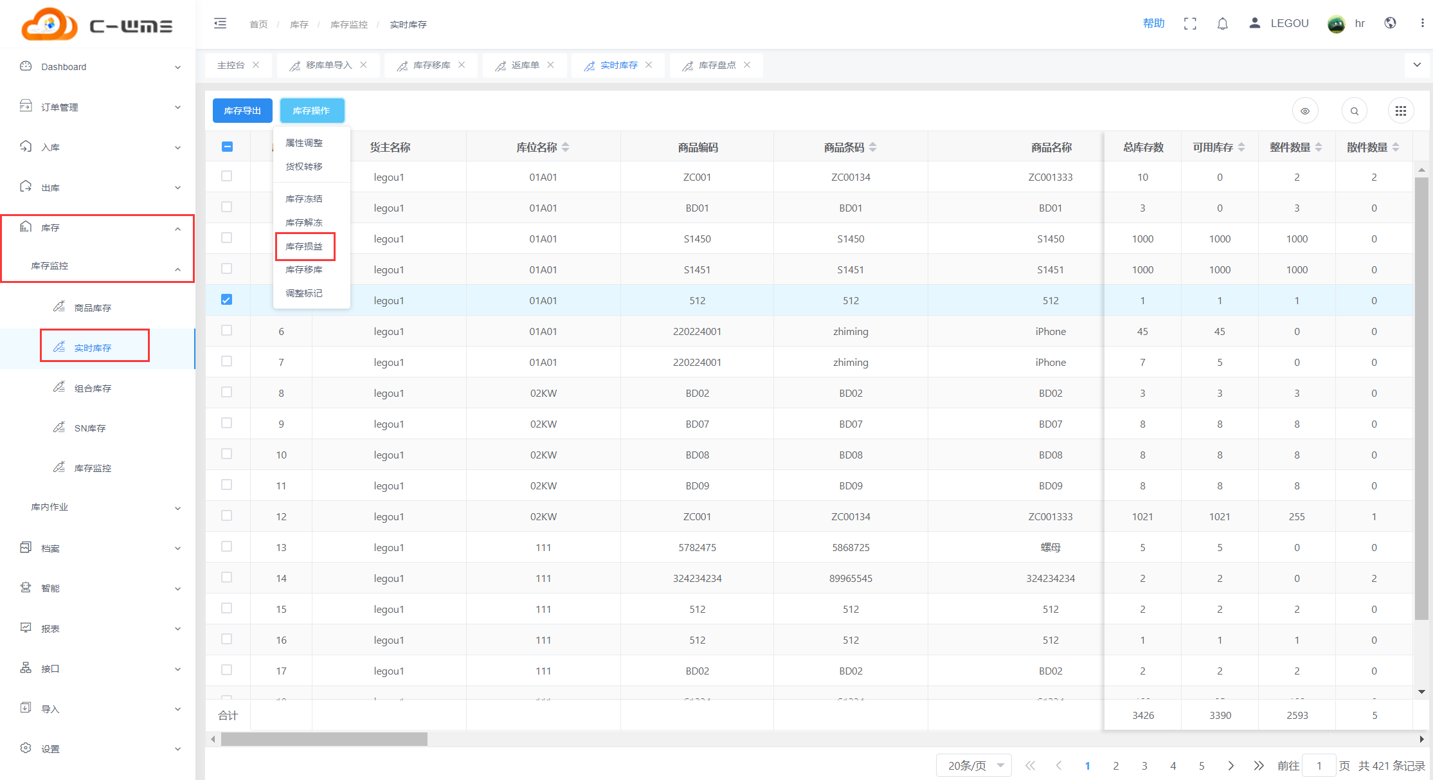The image size is (1433, 780).
Task: Close the 主控台 tab
Action: point(256,65)
